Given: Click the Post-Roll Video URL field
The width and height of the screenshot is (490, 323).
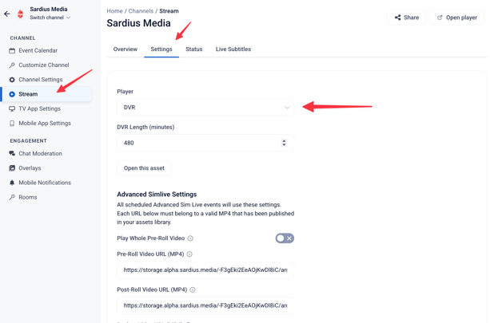Looking at the screenshot, I should click(x=205, y=305).
